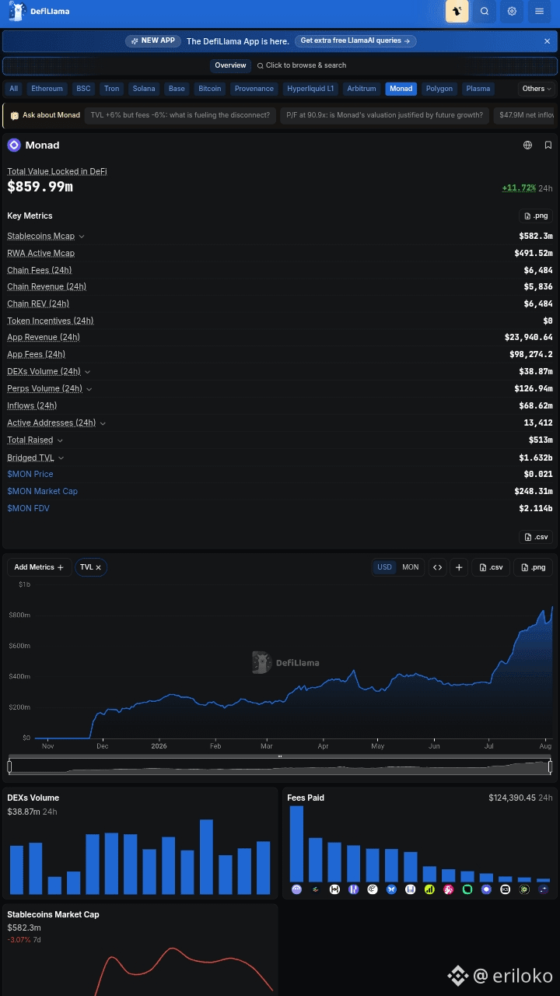Click right handle of chart range slider
The image size is (560, 996).
(550, 766)
